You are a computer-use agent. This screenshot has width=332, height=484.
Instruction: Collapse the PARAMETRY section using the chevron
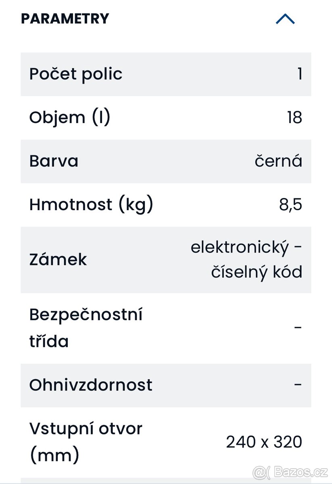[x=286, y=19]
